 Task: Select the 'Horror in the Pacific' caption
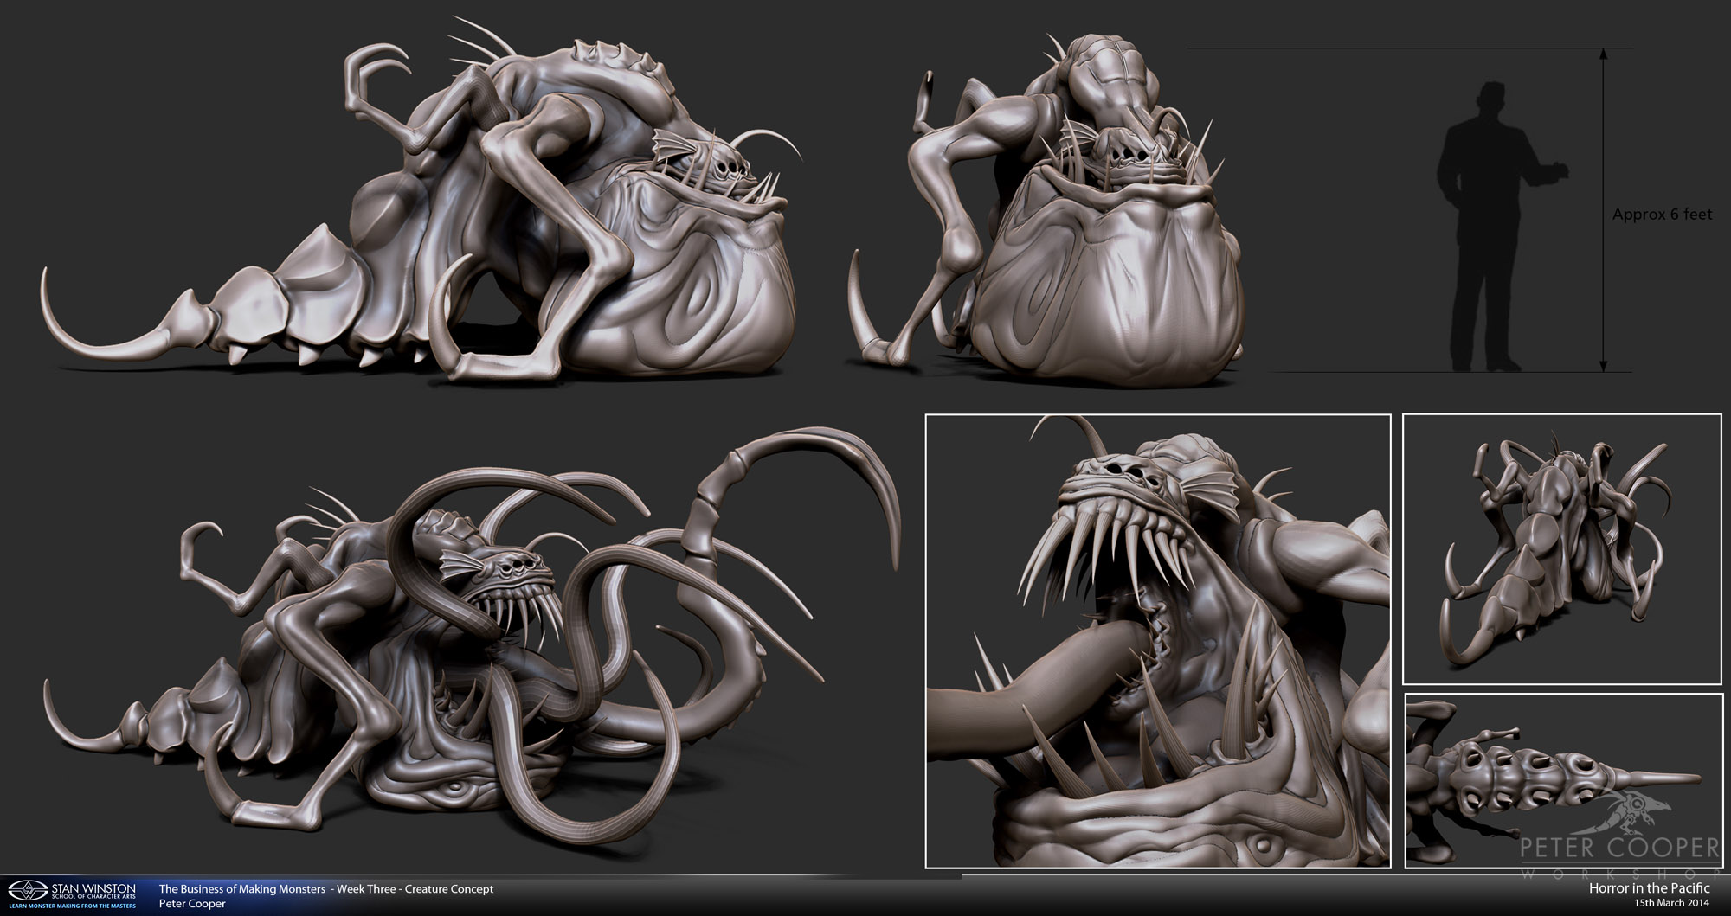(1649, 888)
